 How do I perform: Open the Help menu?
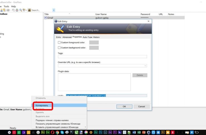(x=13, y=6)
